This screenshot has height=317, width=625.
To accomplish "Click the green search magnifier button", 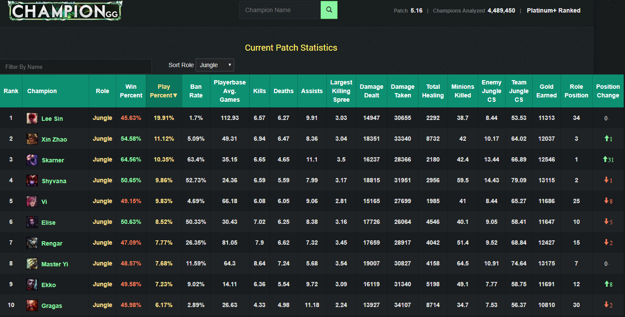I will [x=329, y=10].
